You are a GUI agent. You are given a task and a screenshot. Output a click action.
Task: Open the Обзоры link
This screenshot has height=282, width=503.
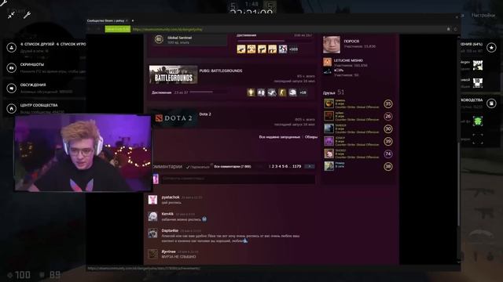click(x=311, y=137)
